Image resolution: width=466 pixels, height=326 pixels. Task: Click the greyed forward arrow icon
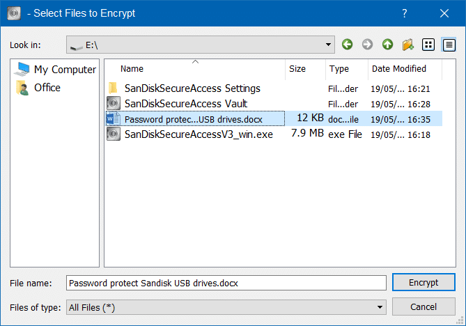pyautogui.click(x=367, y=45)
